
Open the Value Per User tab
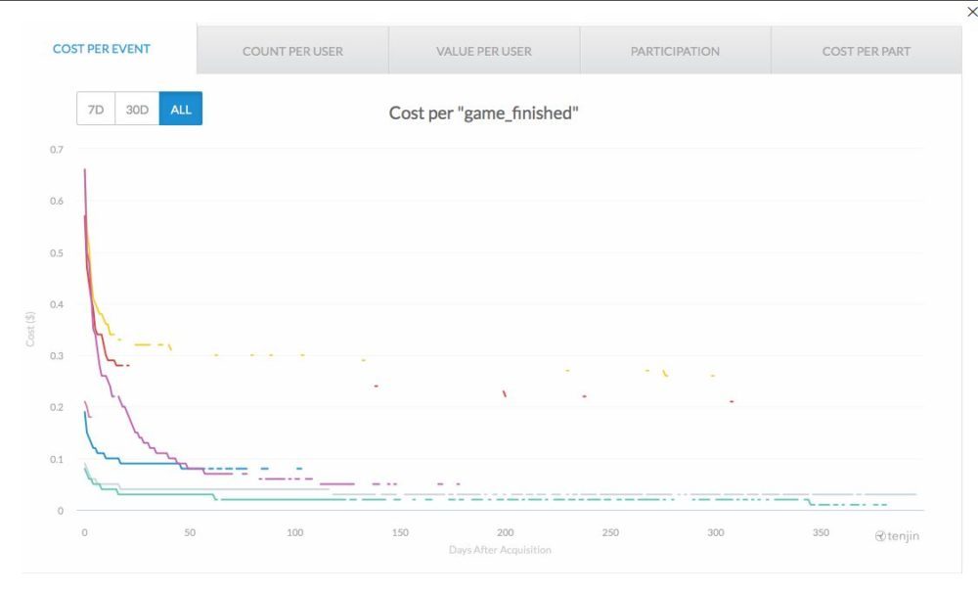(x=484, y=51)
